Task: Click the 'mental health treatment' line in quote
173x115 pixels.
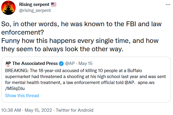Action: pyautogui.click(x=80, y=83)
